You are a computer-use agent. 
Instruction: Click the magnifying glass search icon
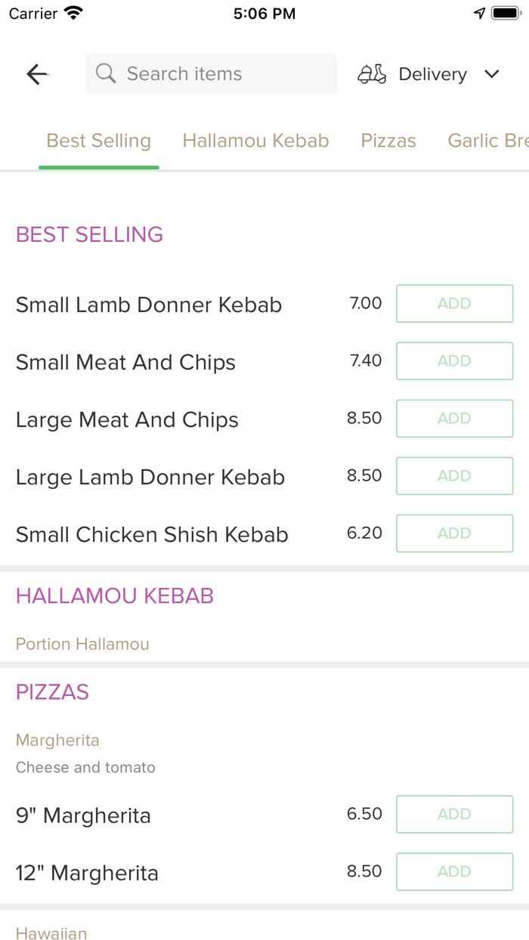106,73
